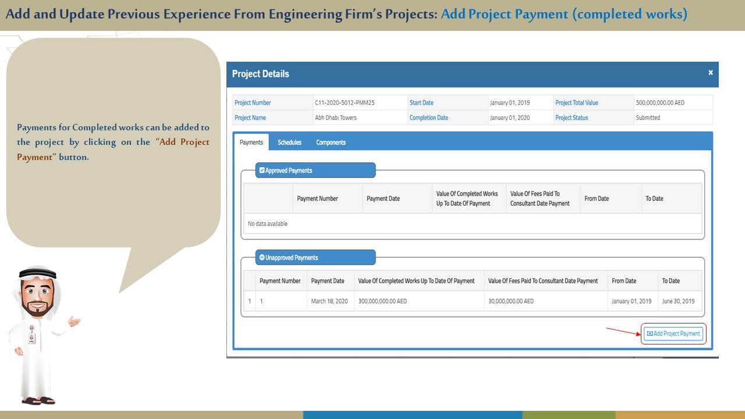Click the Payment Date header in Unapproved table

click(328, 281)
